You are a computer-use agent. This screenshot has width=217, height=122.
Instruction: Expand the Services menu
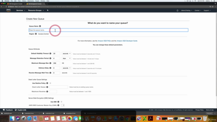(21, 11)
